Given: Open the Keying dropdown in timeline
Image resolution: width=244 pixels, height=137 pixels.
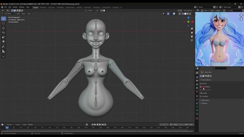Looking at the screenshot, I should 18,124.
